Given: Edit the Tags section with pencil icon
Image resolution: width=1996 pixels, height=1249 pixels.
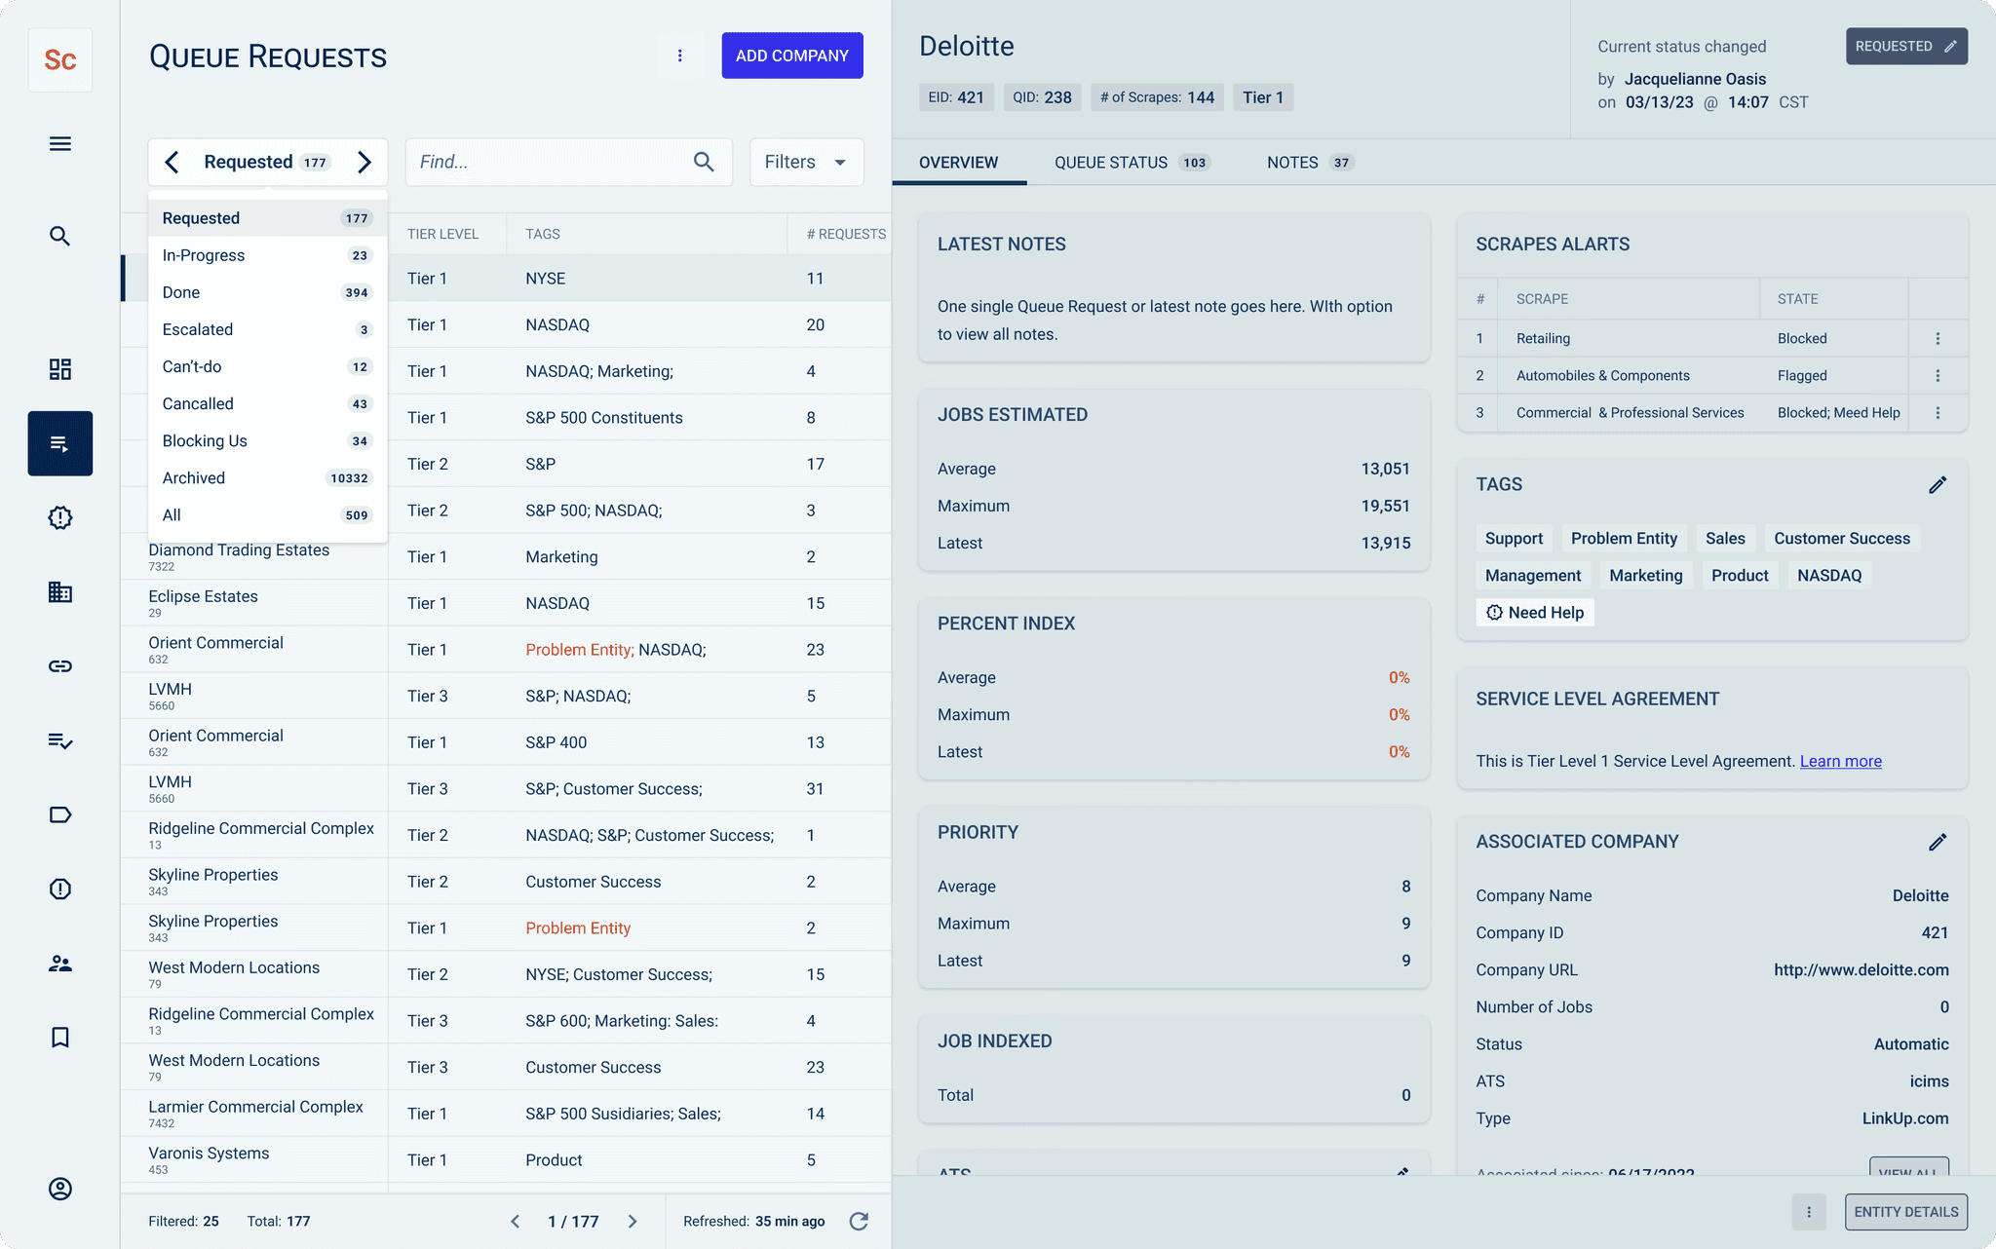Looking at the screenshot, I should pos(1938,485).
